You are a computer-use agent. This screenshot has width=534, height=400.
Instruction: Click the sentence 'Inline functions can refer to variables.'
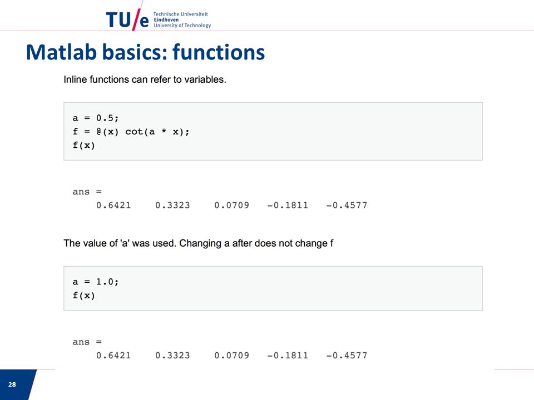(x=145, y=79)
